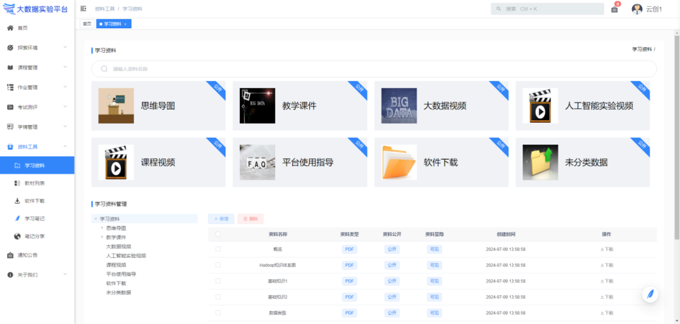This screenshot has height=324, width=680.
Task: Tick the checkbox for 基础知识2 row
Action: click(218, 297)
